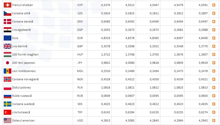
Task: Click the RSS icon in the JPY row
Action: pyautogui.click(x=214, y=63)
